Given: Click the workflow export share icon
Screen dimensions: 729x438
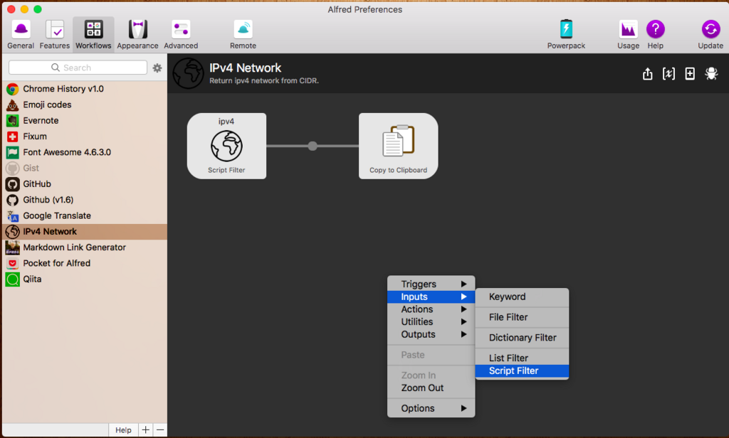Looking at the screenshot, I should coord(647,73).
